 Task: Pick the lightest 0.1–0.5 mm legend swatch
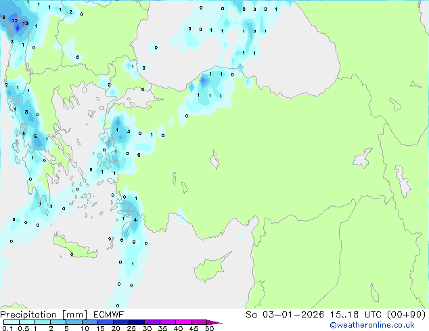(x=12, y=322)
